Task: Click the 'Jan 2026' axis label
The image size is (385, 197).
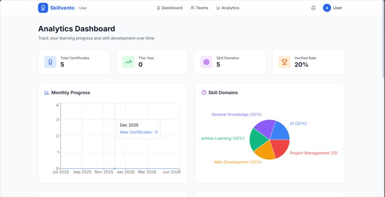Action: (x=126, y=172)
